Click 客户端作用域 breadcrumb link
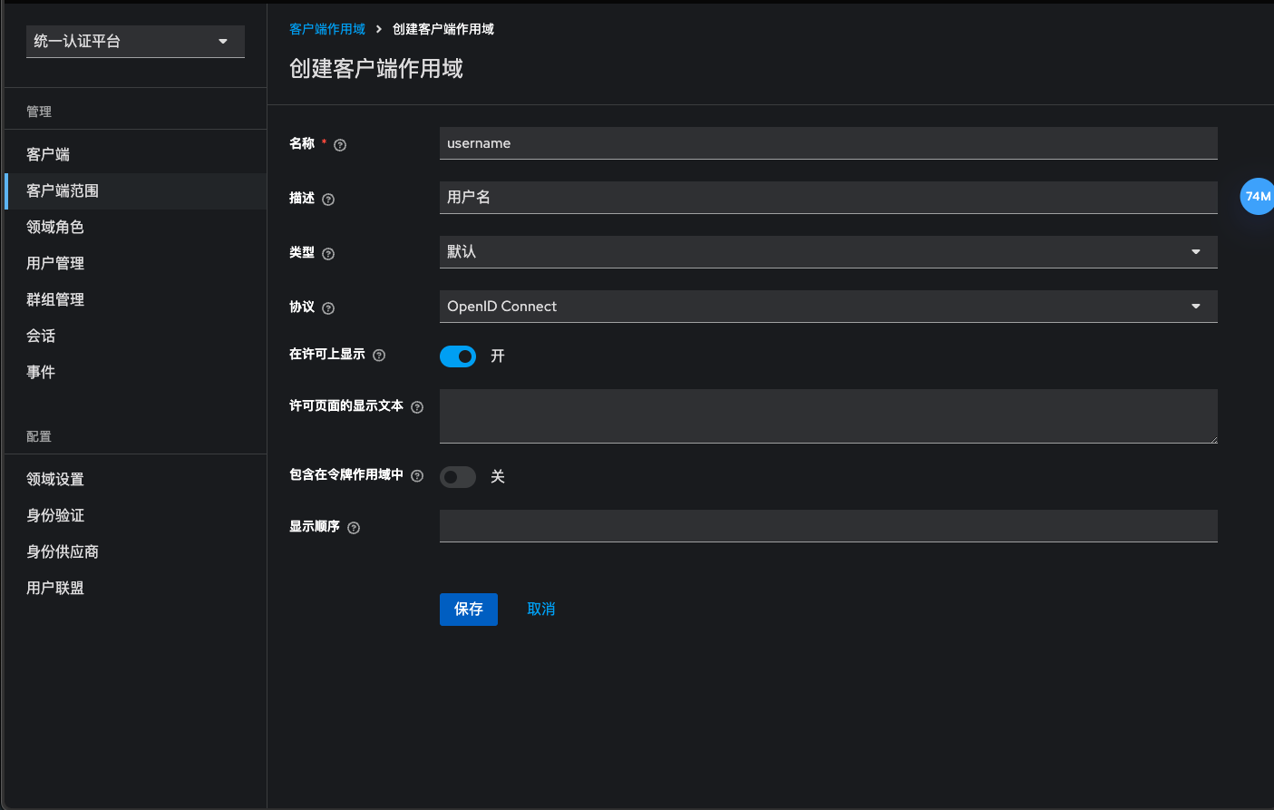Screen dimensions: 1274x810 (326, 29)
